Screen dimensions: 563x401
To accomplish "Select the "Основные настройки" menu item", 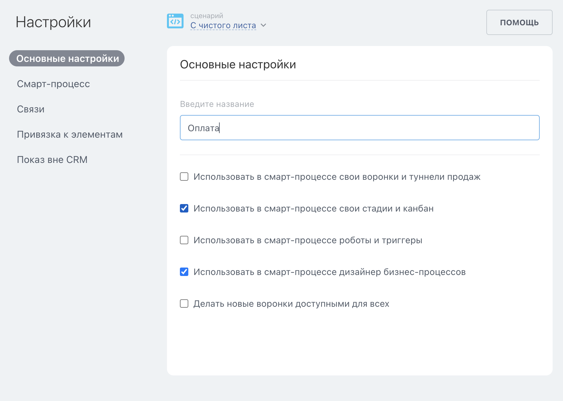I will point(67,59).
